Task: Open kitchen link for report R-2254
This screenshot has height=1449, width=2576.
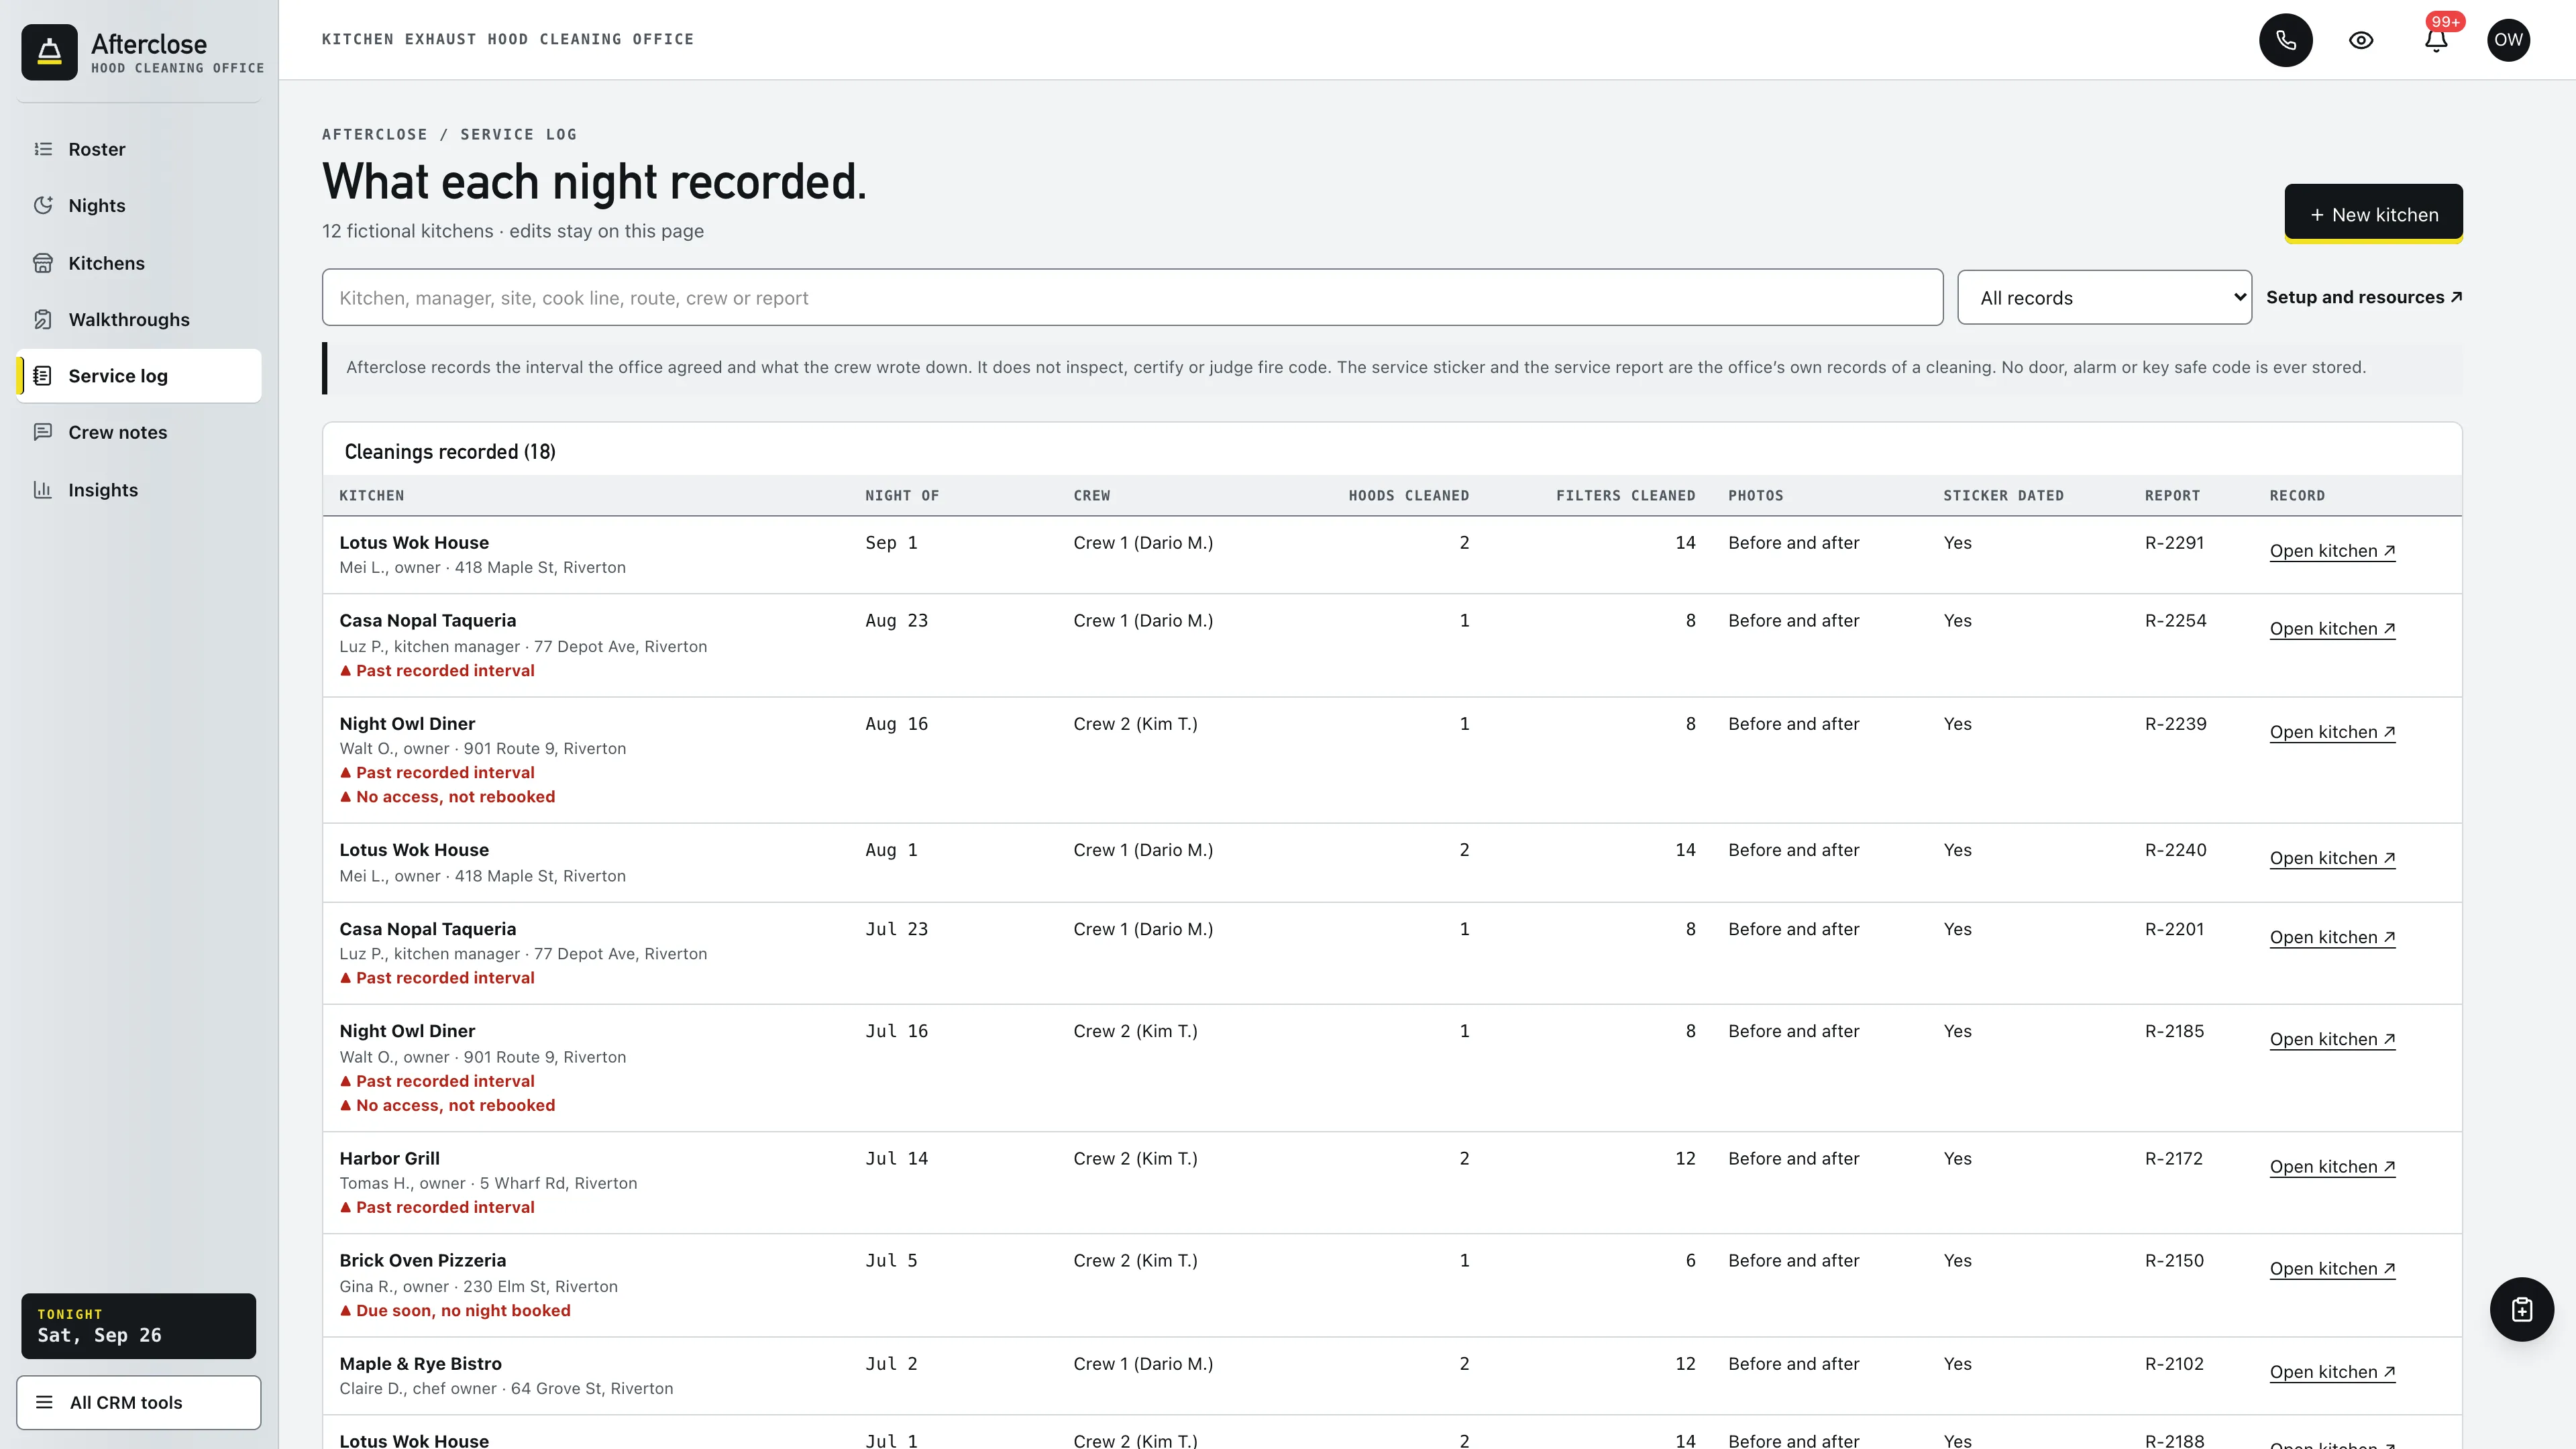Action: 2332,629
